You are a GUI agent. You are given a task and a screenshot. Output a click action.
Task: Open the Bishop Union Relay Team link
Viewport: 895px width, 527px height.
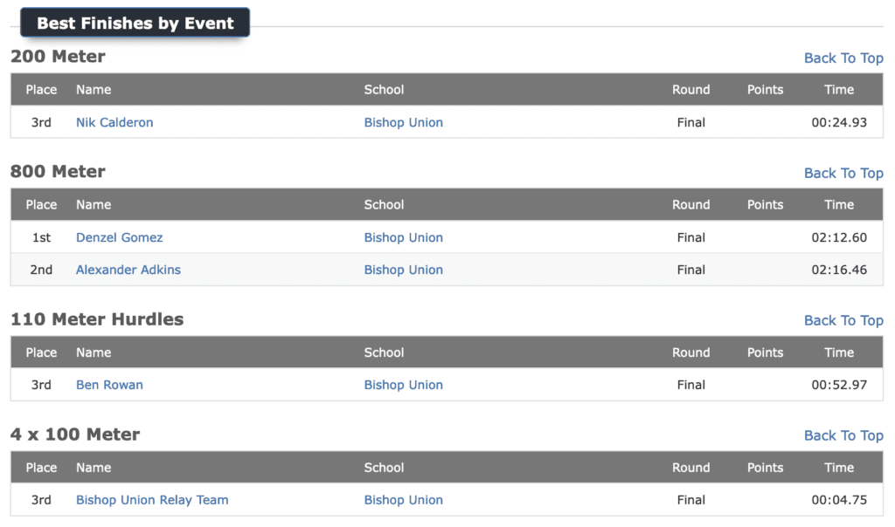(152, 500)
